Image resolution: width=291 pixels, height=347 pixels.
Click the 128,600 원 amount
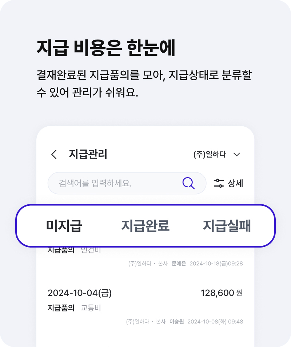point(222,293)
